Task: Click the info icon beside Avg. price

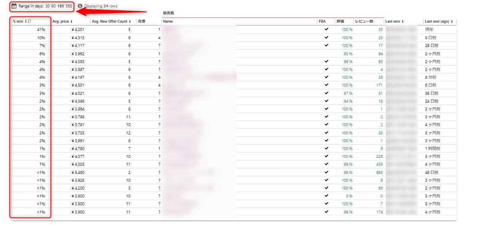Action: coord(71,21)
